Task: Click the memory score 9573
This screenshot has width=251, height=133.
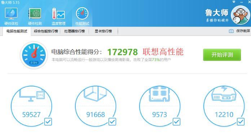Action: (x=159, y=115)
